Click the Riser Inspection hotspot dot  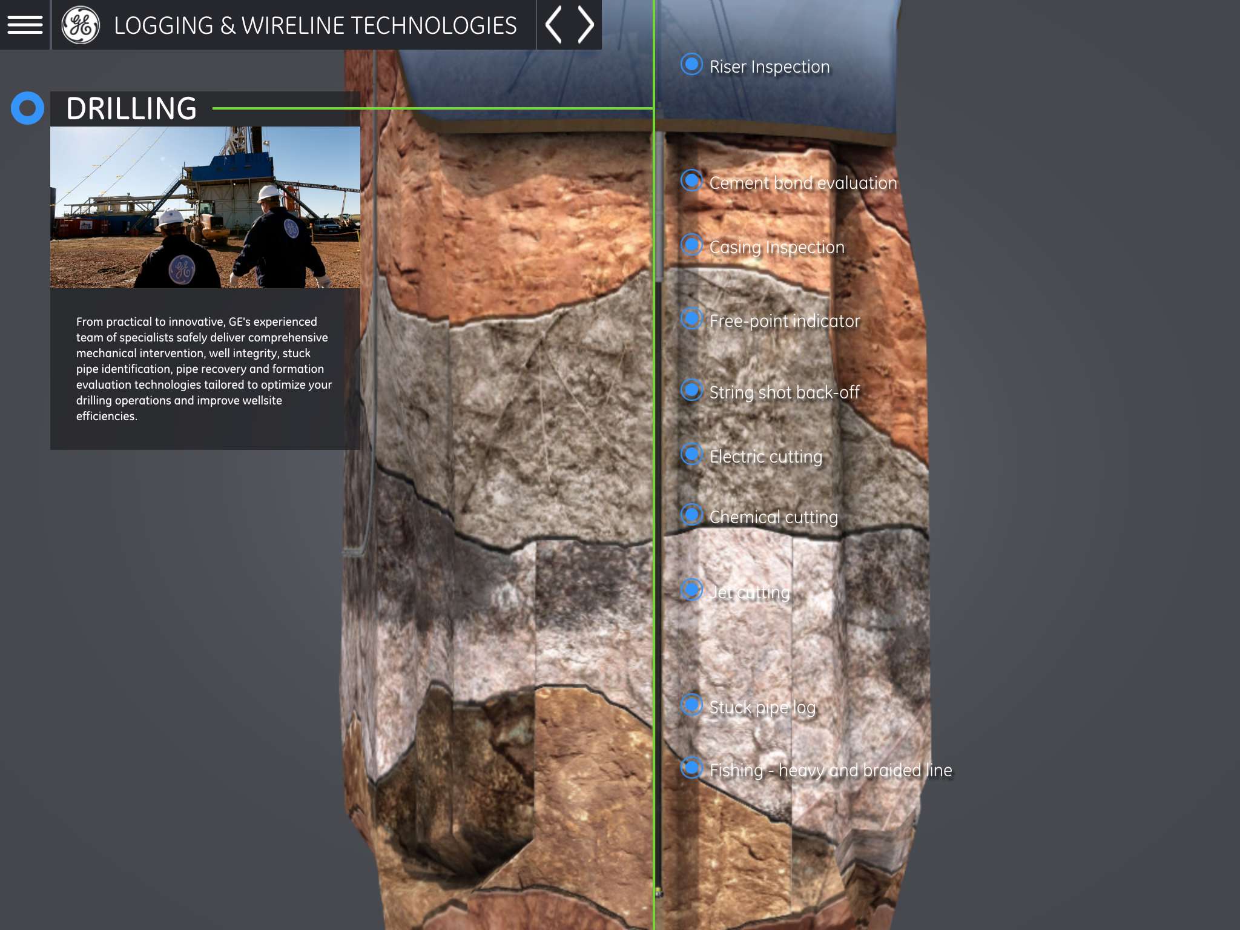click(691, 64)
